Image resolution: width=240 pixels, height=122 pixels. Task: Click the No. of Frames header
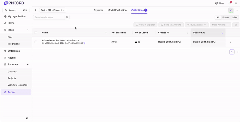(118, 33)
